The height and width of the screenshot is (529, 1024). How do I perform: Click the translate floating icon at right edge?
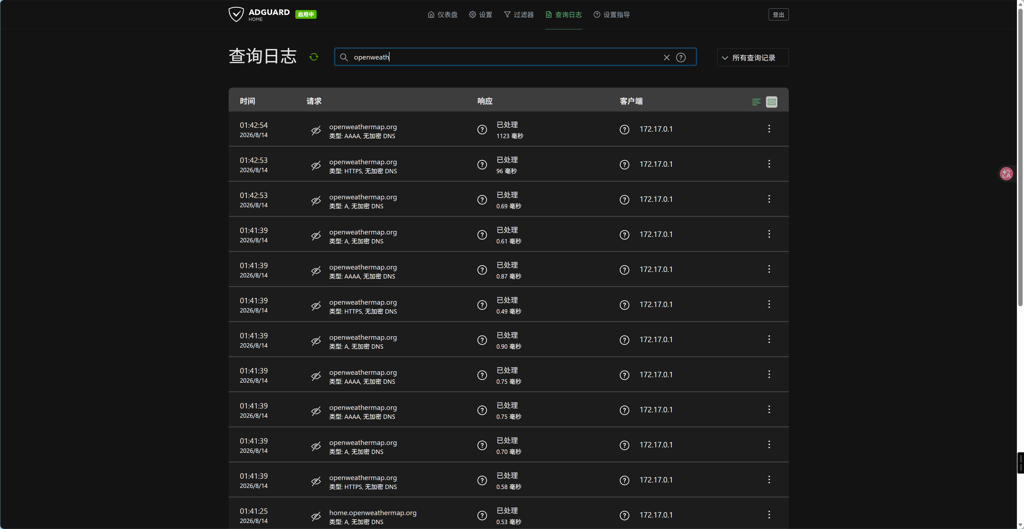pos(1006,174)
